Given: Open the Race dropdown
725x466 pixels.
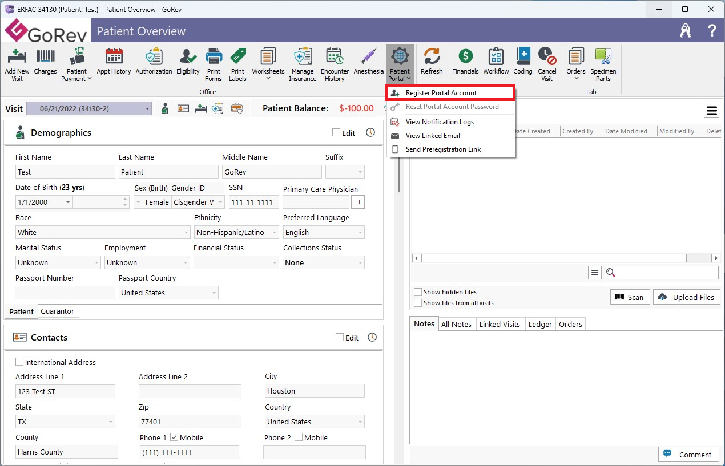Looking at the screenshot, I should coord(103,232).
